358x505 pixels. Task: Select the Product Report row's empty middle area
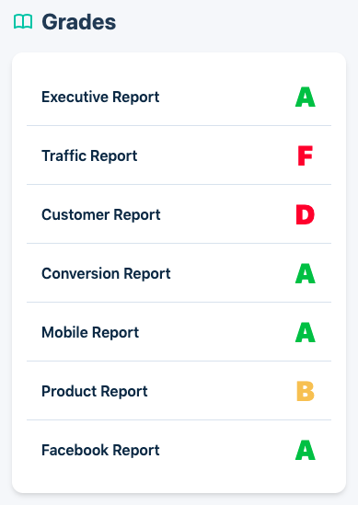223,391
